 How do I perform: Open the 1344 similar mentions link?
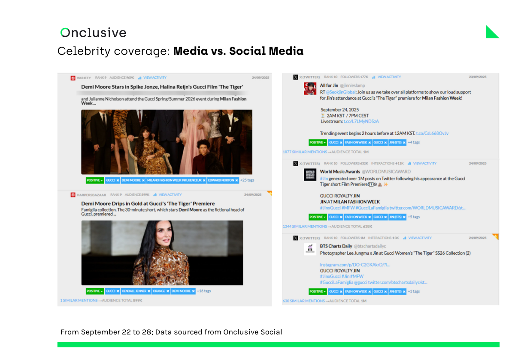[x=305, y=227]
